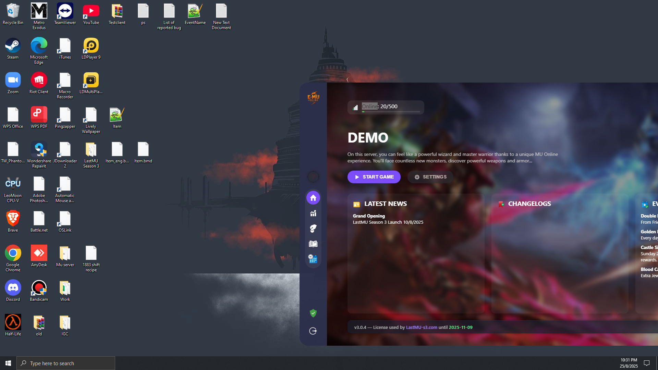Open the LastMU-s3.com license link
Image resolution: width=658 pixels, height=370 pixels.
[x=421, y=327]
